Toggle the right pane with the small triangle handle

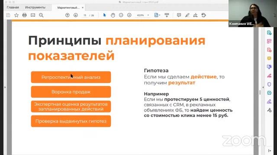pyautogui.click(x=263, y=87)
